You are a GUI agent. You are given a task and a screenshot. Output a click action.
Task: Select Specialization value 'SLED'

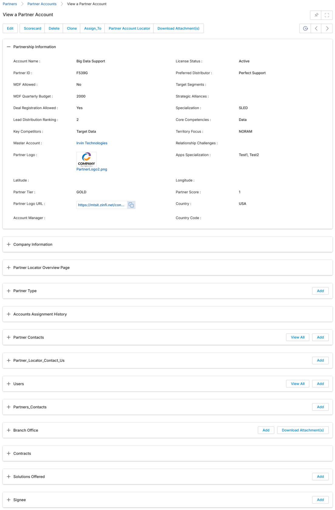pyautogui.click(x=243, y=108)
